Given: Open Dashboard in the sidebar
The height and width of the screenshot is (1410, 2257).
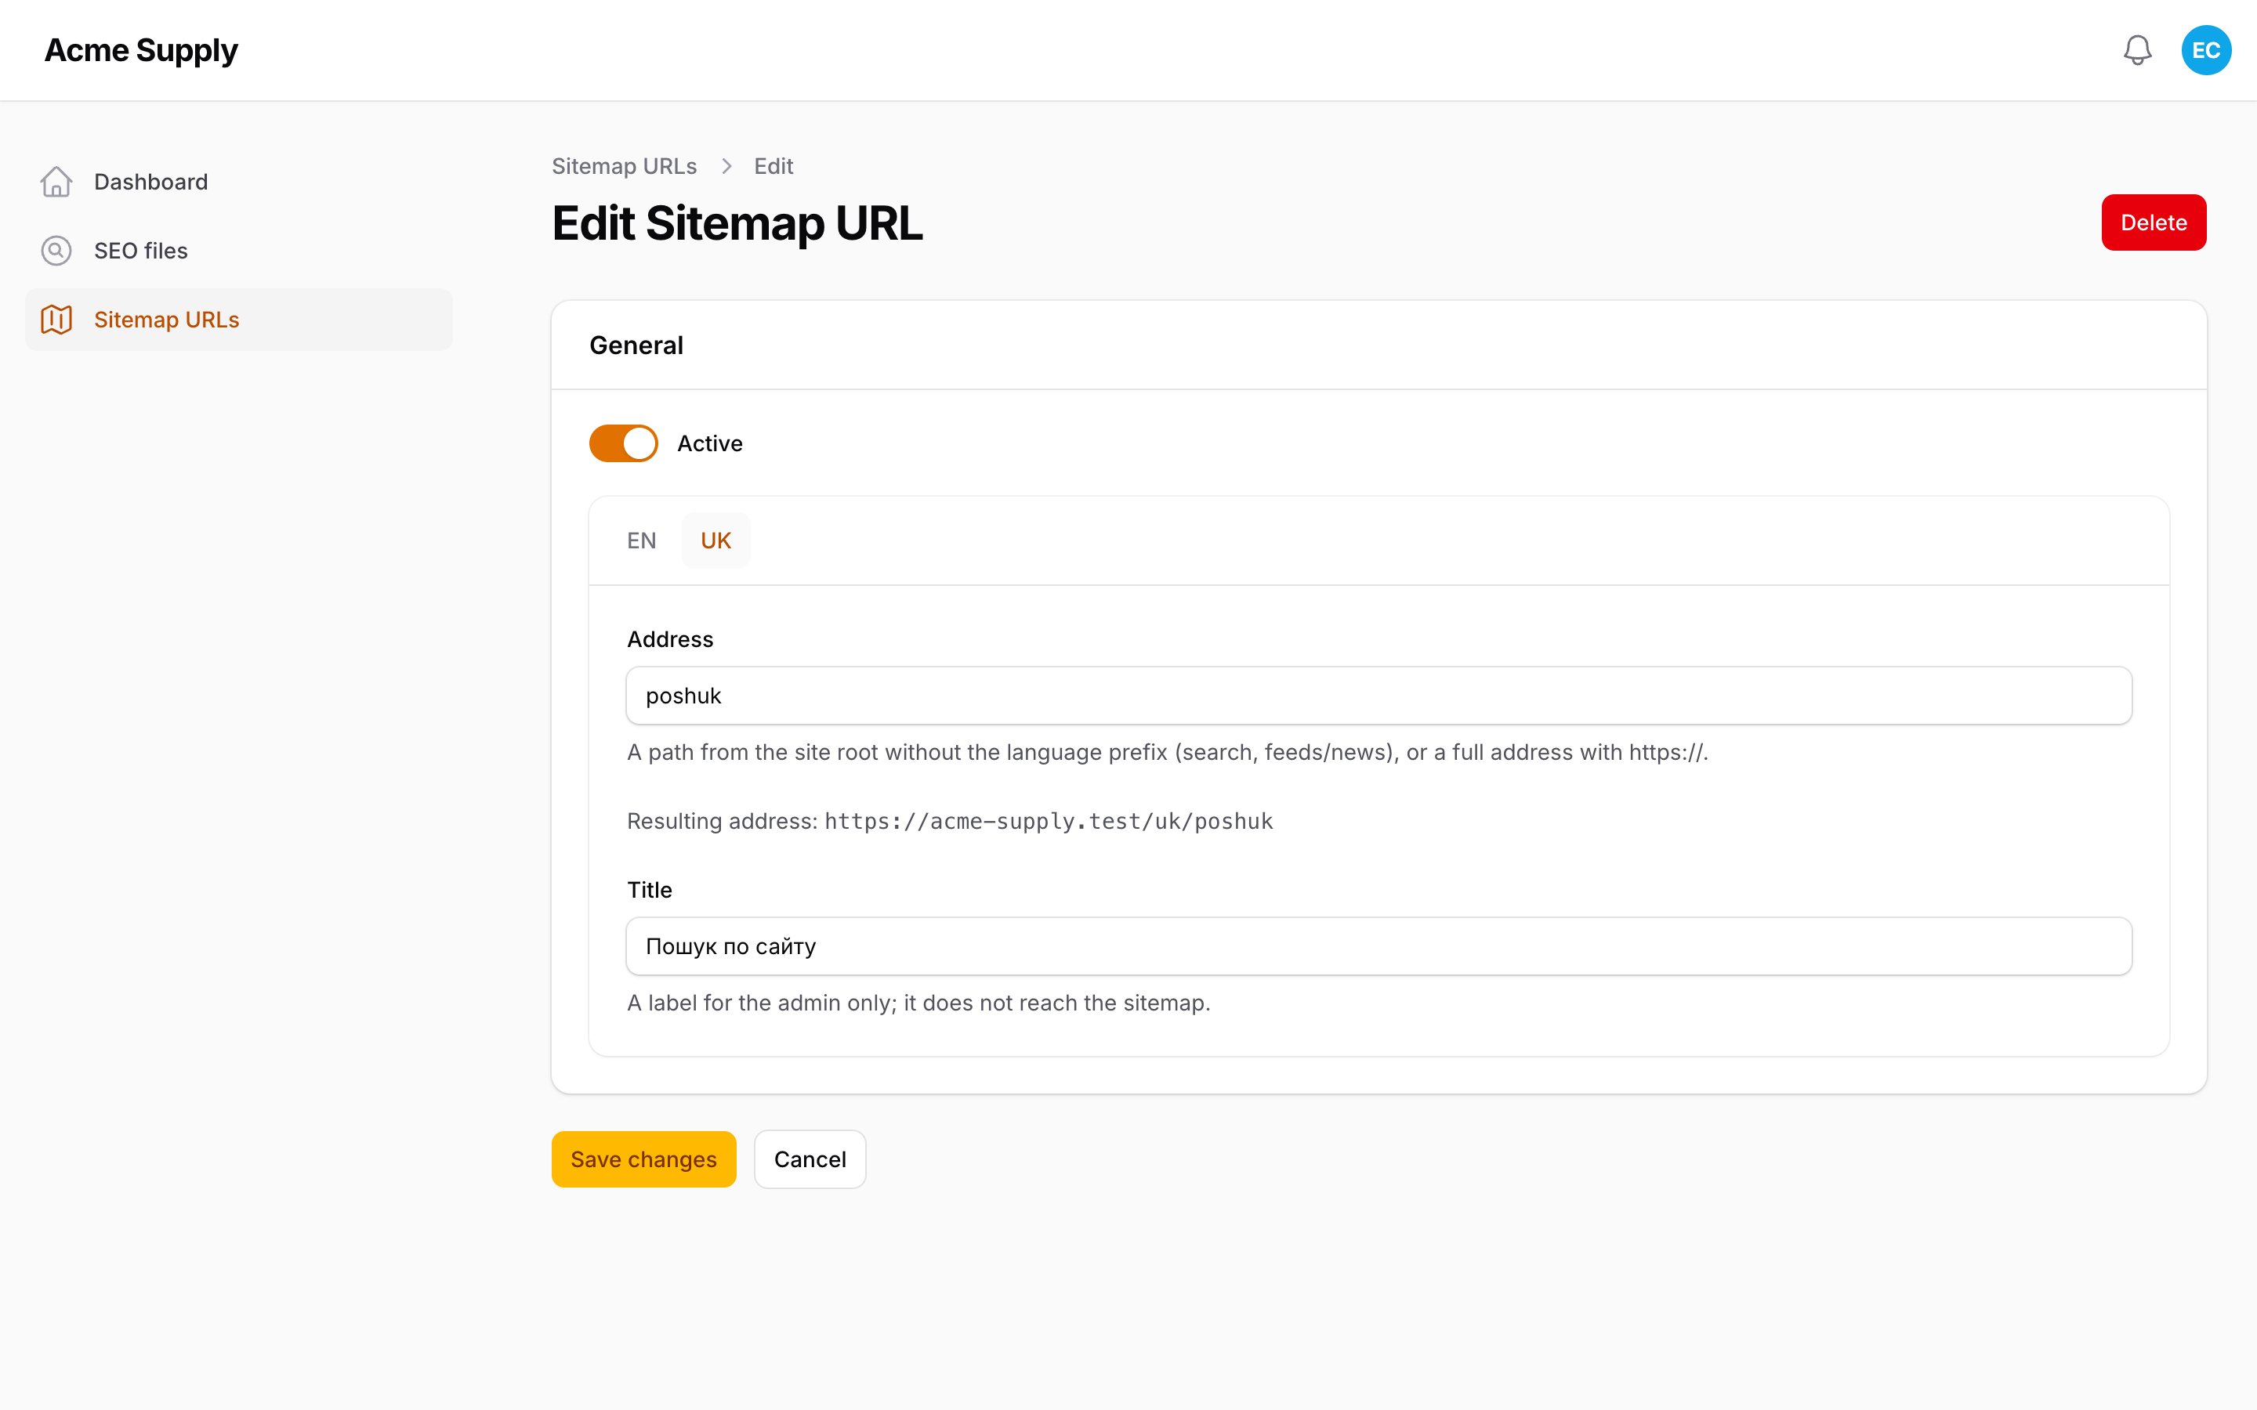Looking at the screenshot, I should click(239, 182).
